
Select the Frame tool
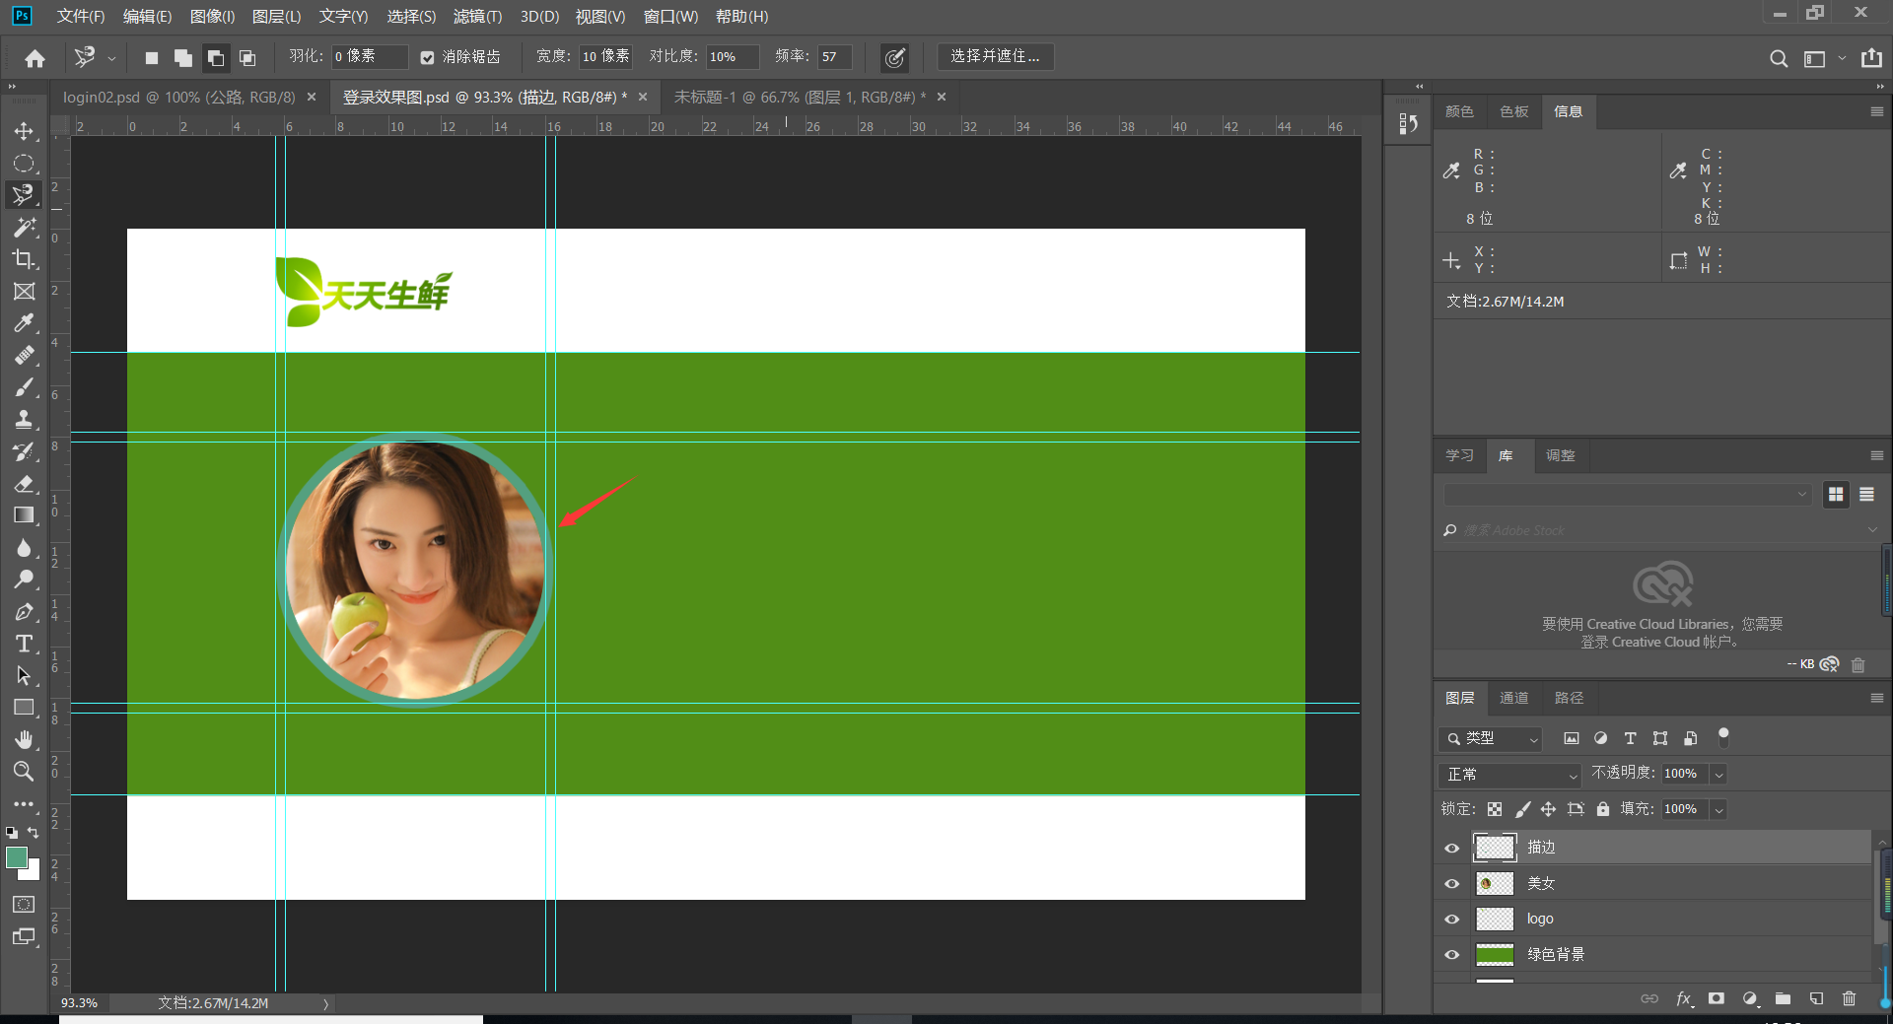(x=24, y=291)
